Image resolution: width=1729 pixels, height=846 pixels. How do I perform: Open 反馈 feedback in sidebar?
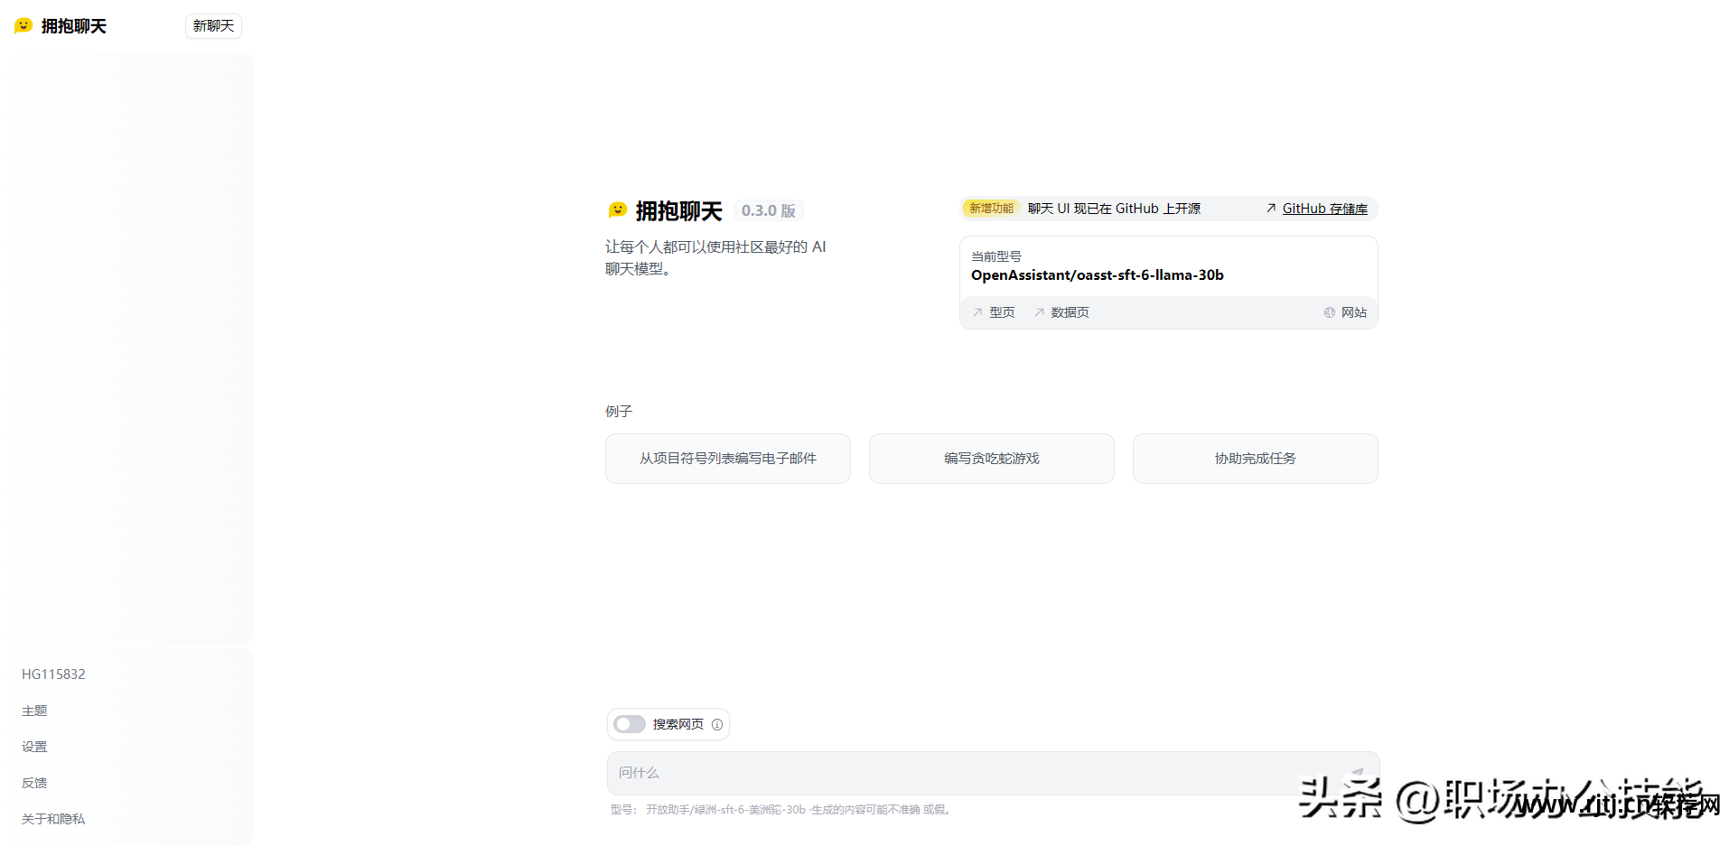34,783
